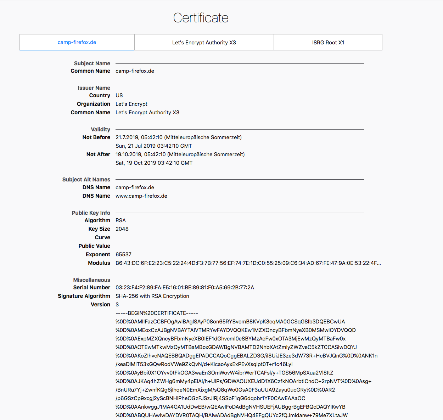Click the truncated Modulus hex value
The width and height of the screenshot is (443, 420).
[248, 263]
